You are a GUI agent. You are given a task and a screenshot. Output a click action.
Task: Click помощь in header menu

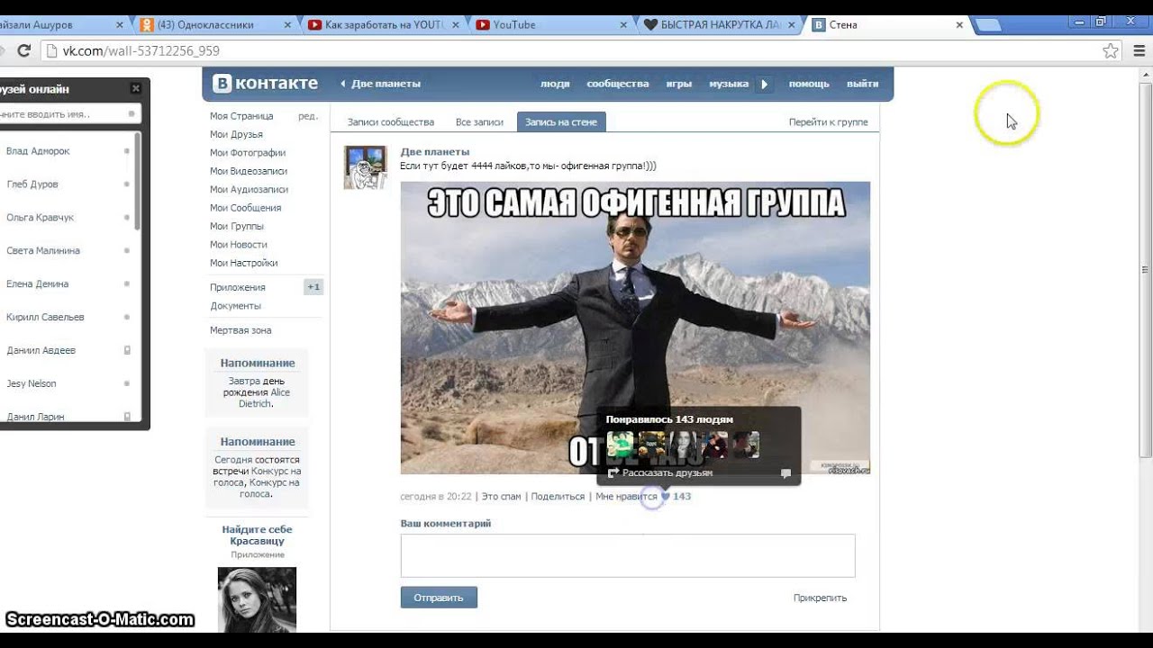click(809, 84)
